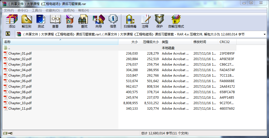Image resolution: width=269 pixels, height=138 pixels.
Task: Open the Tools (工具) menu
Action: (37, 10)
